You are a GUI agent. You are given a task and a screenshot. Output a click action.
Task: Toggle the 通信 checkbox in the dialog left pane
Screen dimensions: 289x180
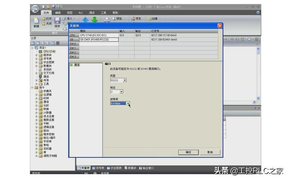tap(71, 65)
